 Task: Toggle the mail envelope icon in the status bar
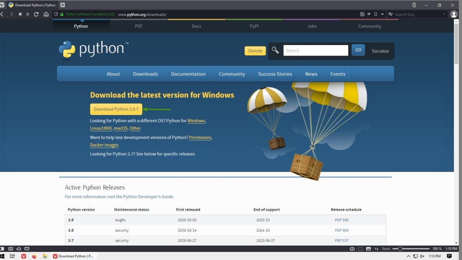(27, 248)
